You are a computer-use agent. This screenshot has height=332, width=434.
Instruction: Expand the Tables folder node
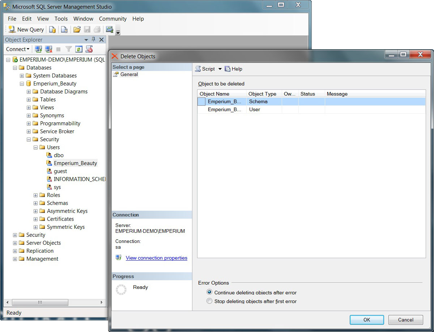[29, 100]
